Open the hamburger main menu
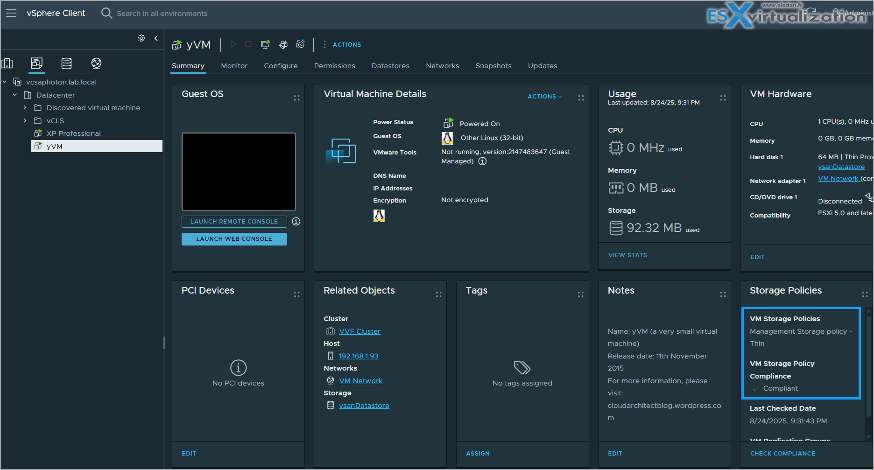The width and height of the screenshot is (874, 470). [11, 13]
